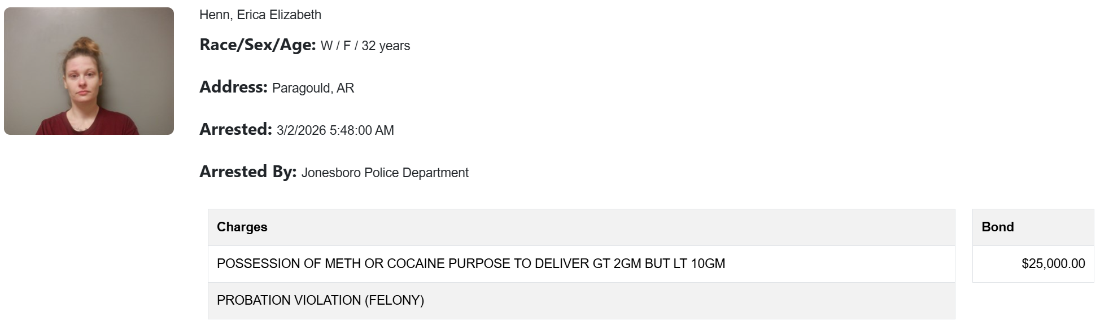Click the booking photo thumbnail

89,71
